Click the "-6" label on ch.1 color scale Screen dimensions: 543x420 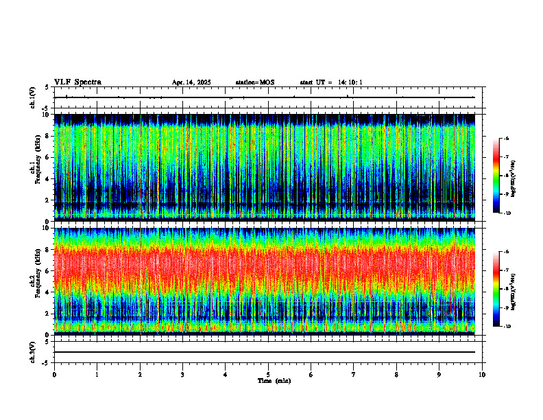pyautogui.click(x=506, y=138)
